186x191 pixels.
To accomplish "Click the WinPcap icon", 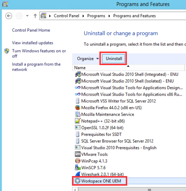I will tap(78, 161).
